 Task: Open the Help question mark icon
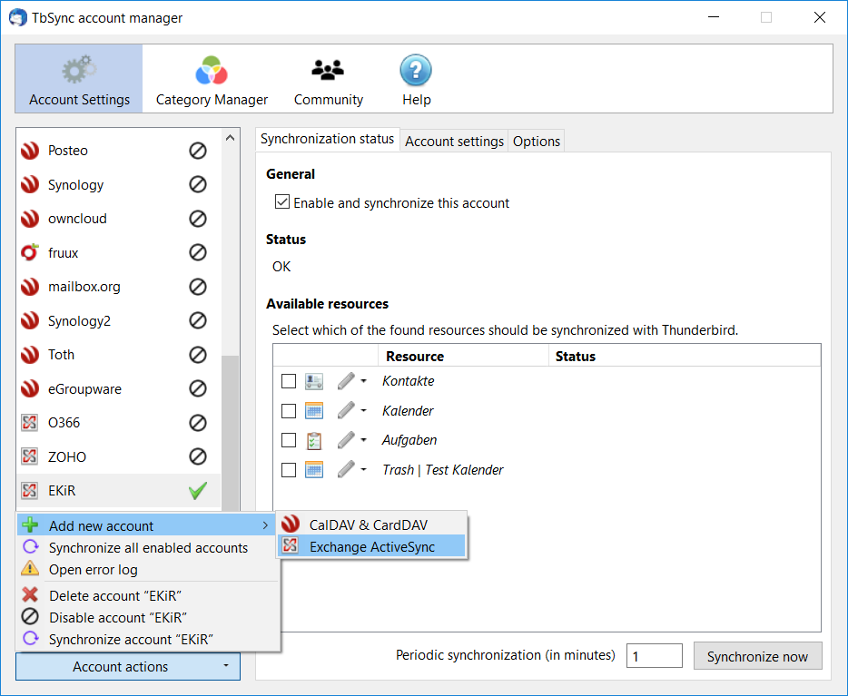416,70
